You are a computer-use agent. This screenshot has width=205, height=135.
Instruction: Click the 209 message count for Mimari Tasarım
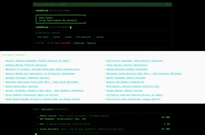[168, 117]
